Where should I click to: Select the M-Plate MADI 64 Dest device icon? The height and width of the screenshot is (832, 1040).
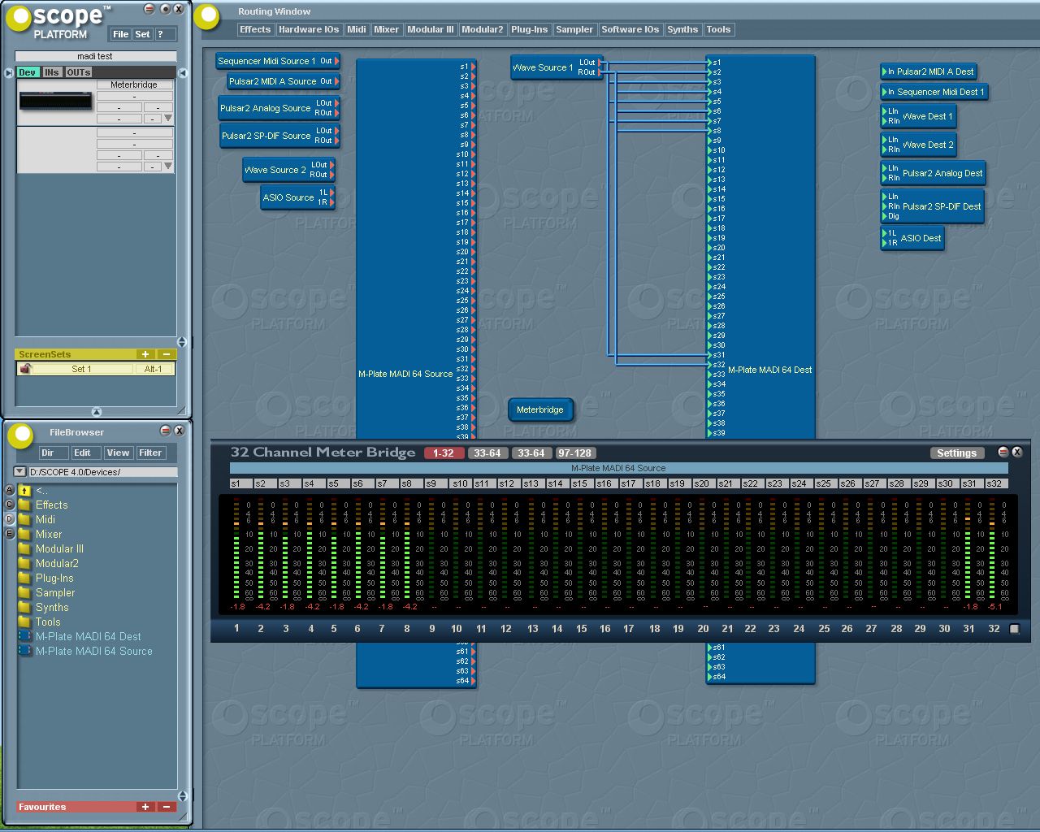24,636
